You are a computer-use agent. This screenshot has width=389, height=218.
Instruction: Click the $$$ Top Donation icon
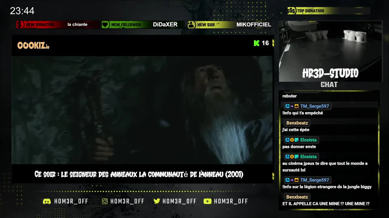tap(292, 11)
